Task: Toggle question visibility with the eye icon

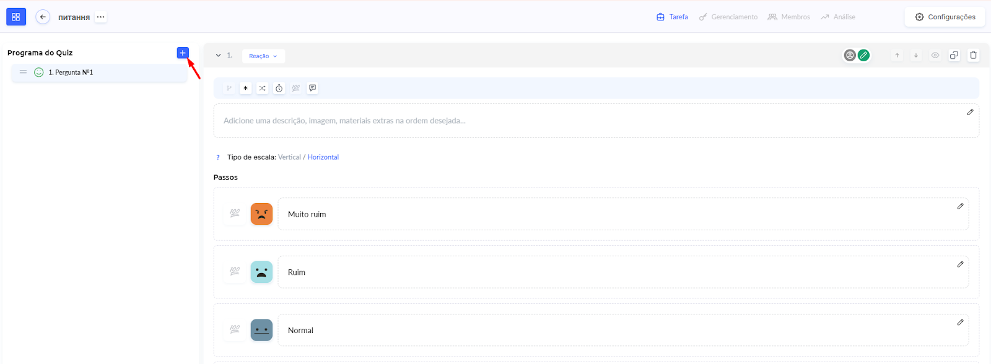Action: [935, 55]
